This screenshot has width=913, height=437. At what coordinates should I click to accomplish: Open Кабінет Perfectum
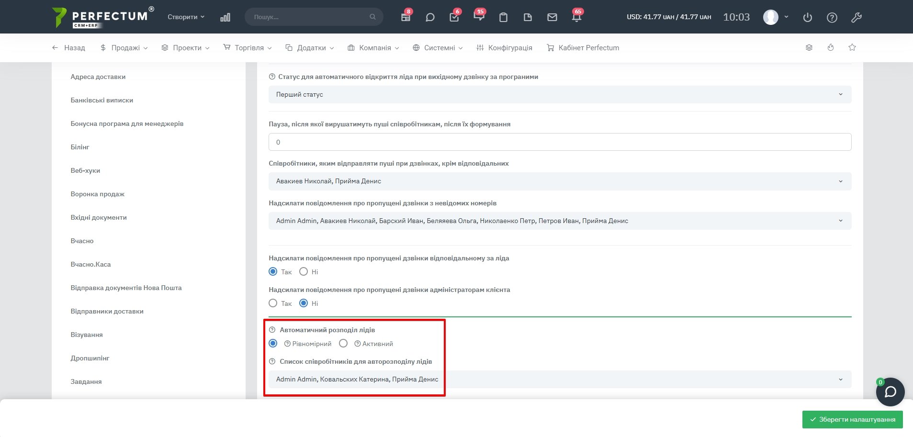coord(583,48)
